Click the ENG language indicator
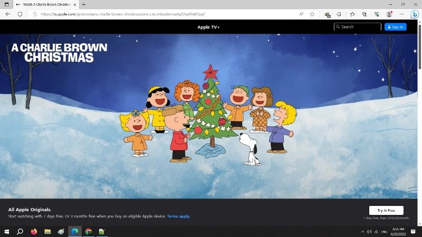Screen dimensions: 422x237 pos(385,232)
